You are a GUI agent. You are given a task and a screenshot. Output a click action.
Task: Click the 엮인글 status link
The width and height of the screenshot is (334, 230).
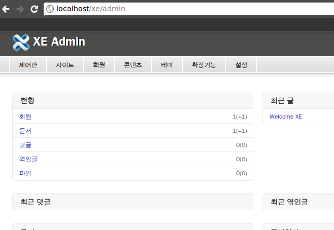click(28, 159)
